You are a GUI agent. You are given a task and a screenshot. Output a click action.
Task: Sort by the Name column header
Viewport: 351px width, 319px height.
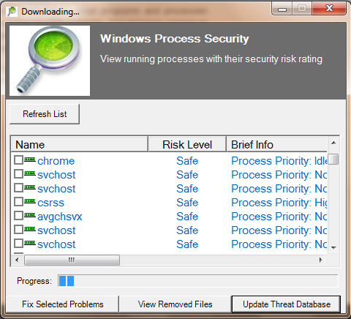[80, 145]
